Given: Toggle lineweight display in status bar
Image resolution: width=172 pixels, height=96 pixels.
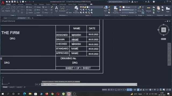Looking at the screenshot, I should (135, 90).
